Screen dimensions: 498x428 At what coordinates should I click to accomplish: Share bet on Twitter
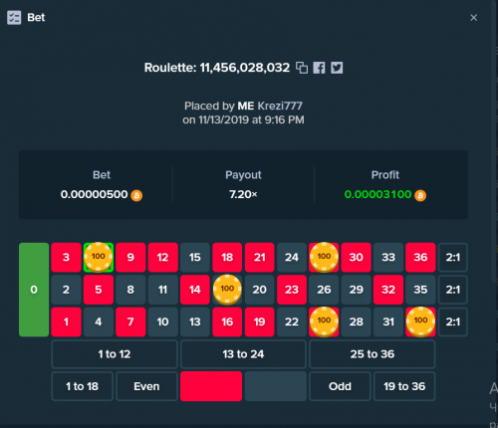[x=337, y=68]
